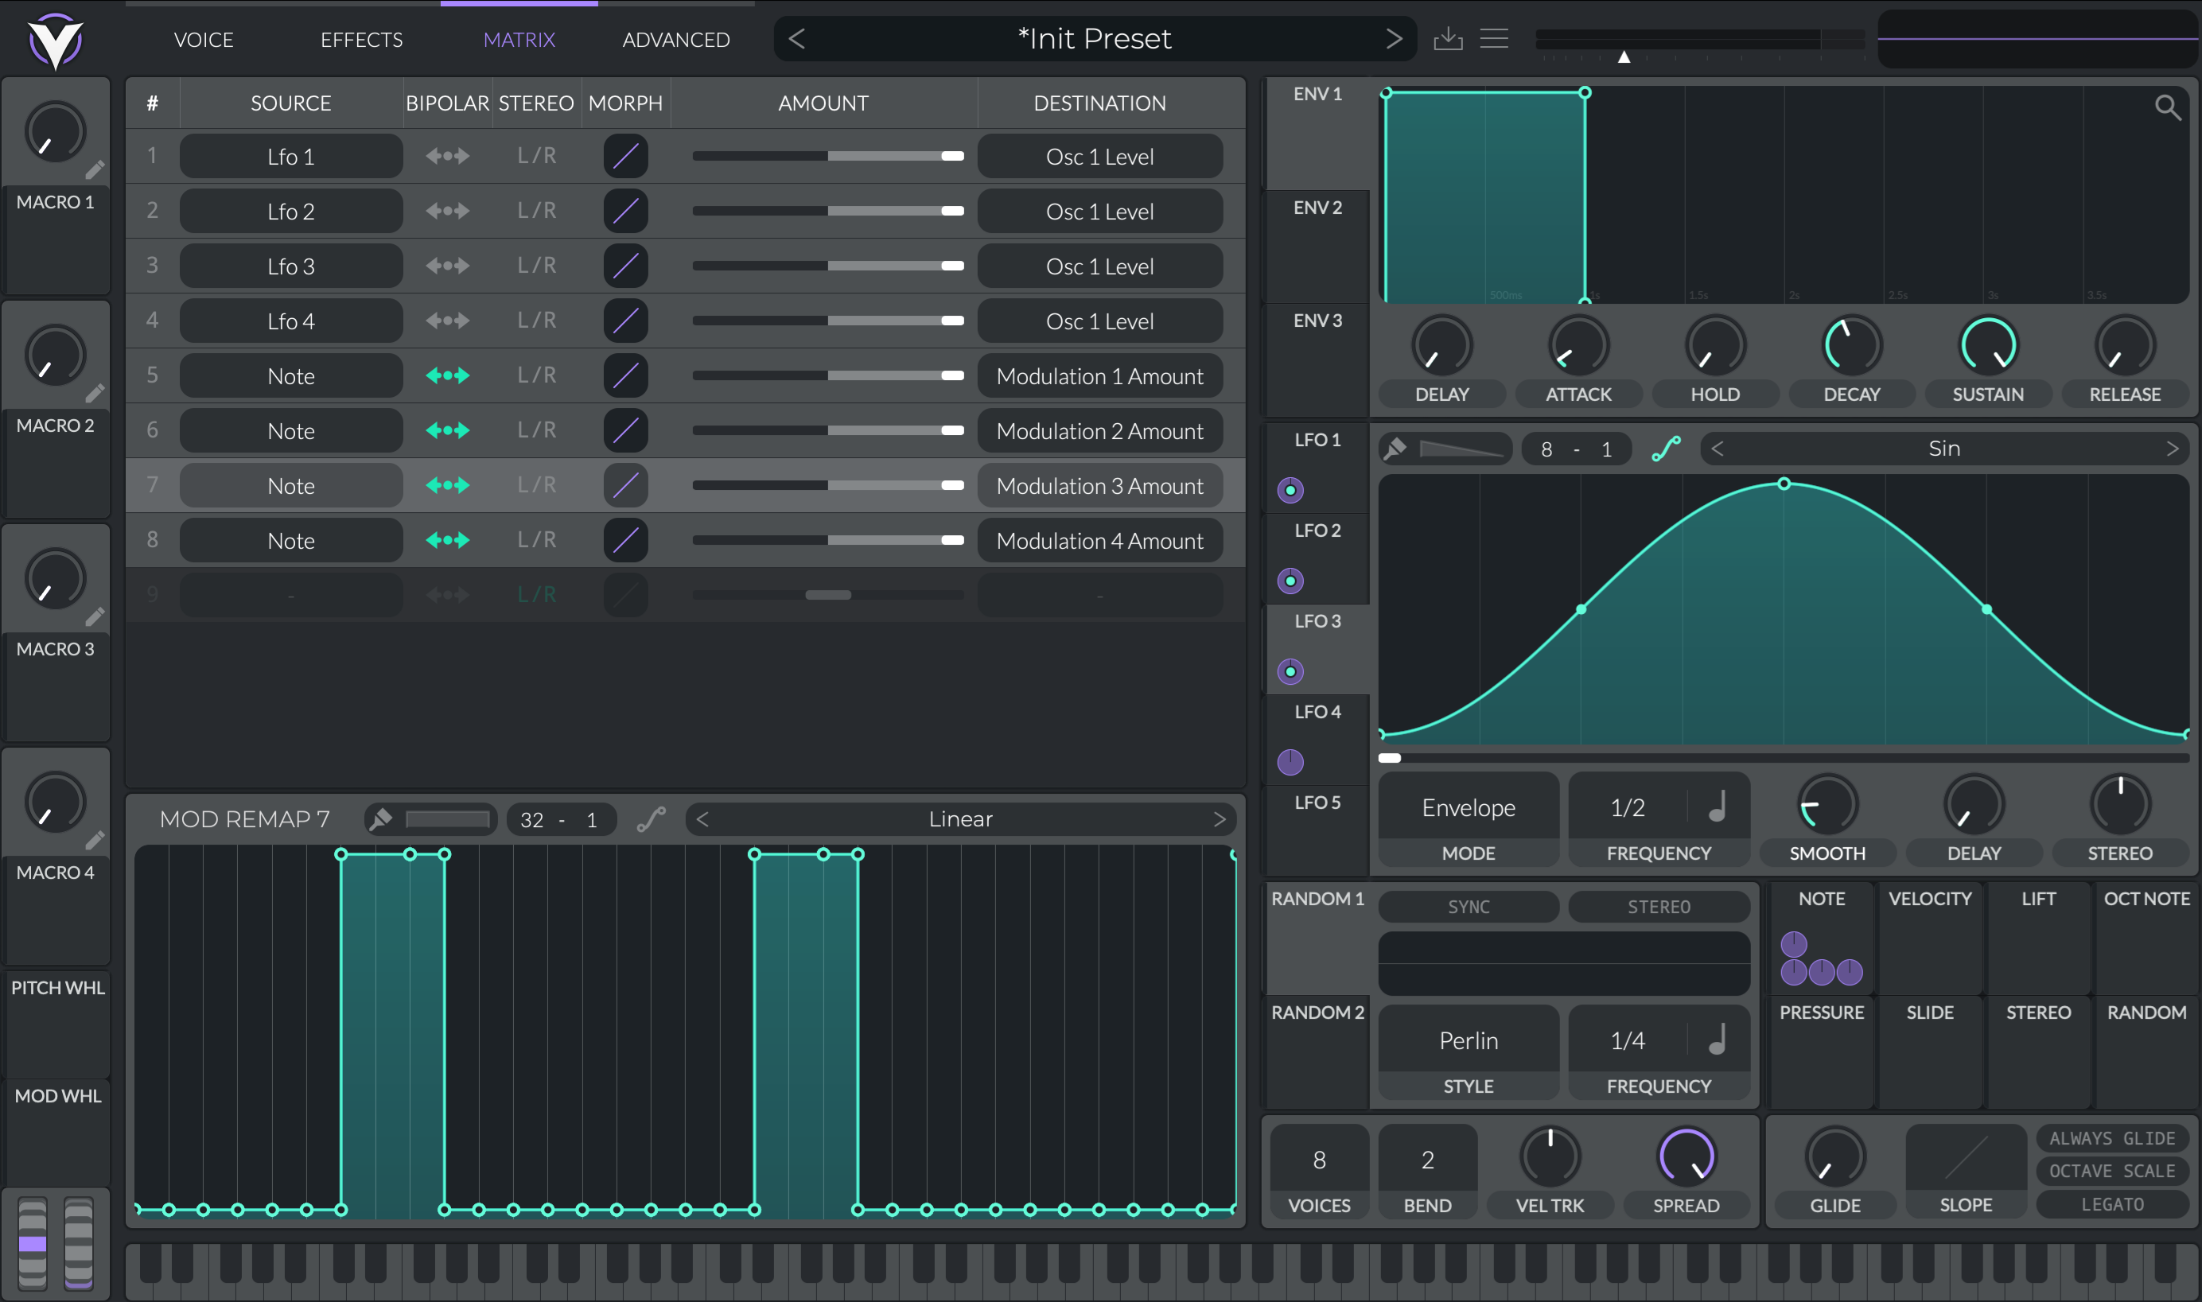Go to previous Mod Remap shape before Linear

point(702,819)
